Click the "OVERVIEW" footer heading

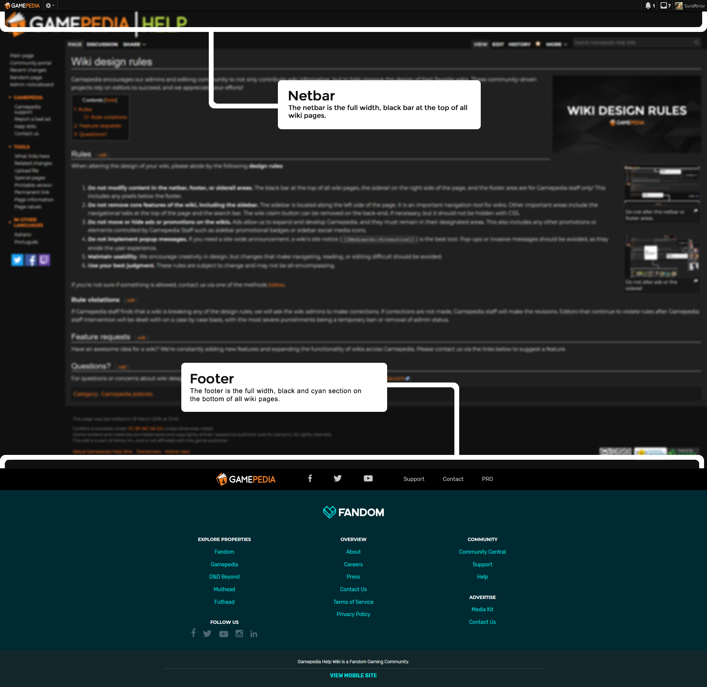tap(353, 539)
